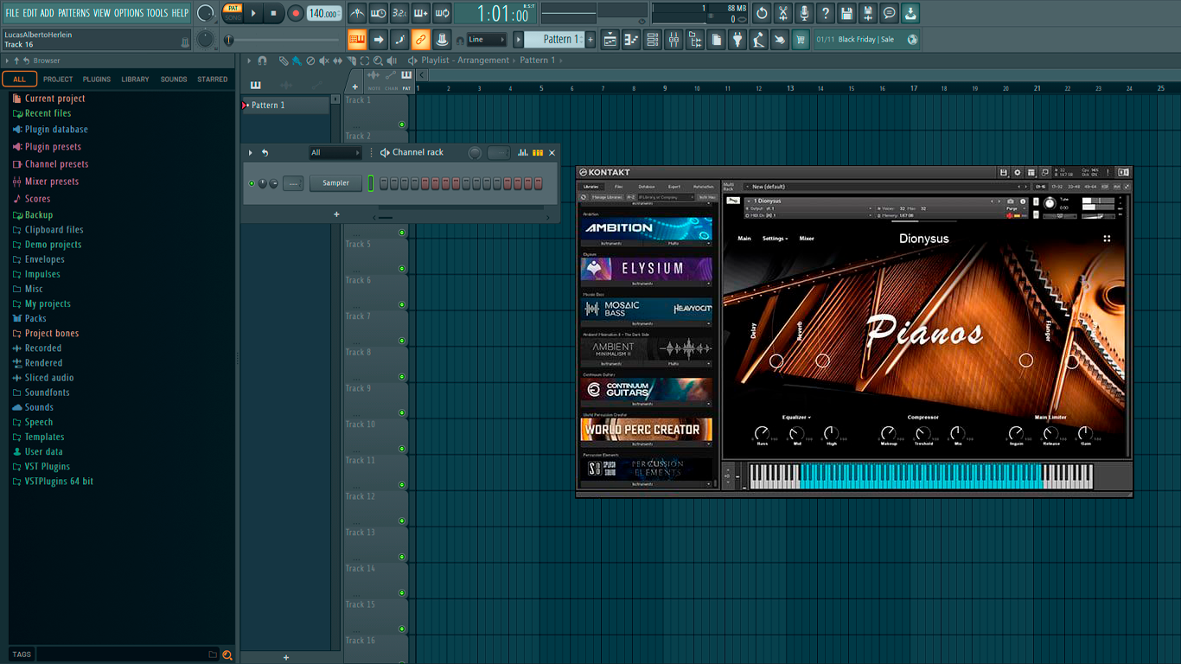The image size is (1181, 664).
Task: Toggle typing keyboard to piano button
Action: [357, 39]
